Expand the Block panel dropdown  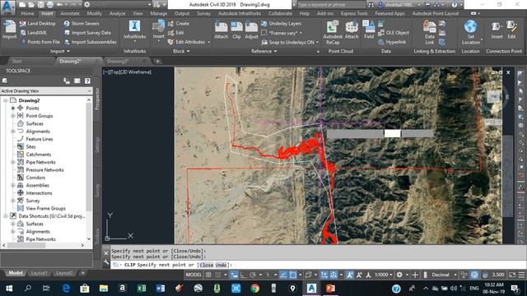point(181,51)
